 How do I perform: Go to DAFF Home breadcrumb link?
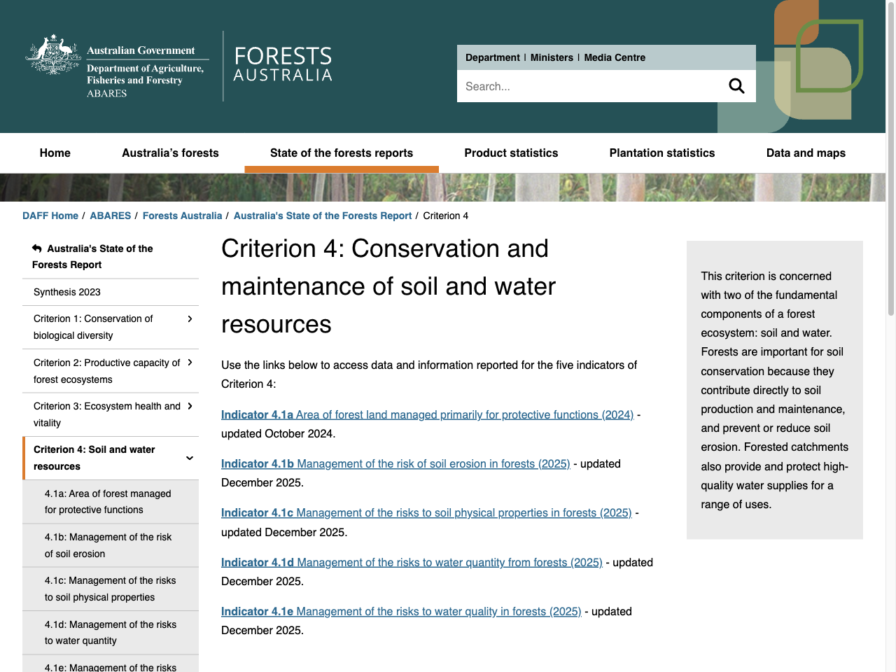click(x=50, y=216)
